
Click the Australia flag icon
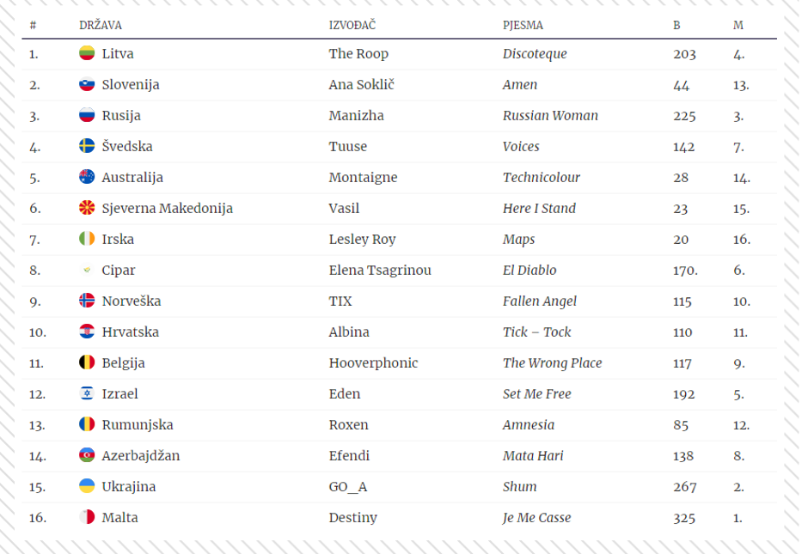point(87,177)
